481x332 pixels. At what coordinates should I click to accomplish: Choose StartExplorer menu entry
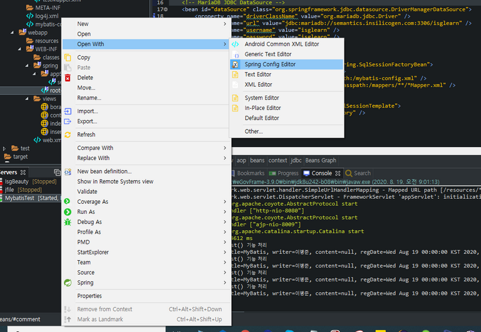(x=147, y=253)
